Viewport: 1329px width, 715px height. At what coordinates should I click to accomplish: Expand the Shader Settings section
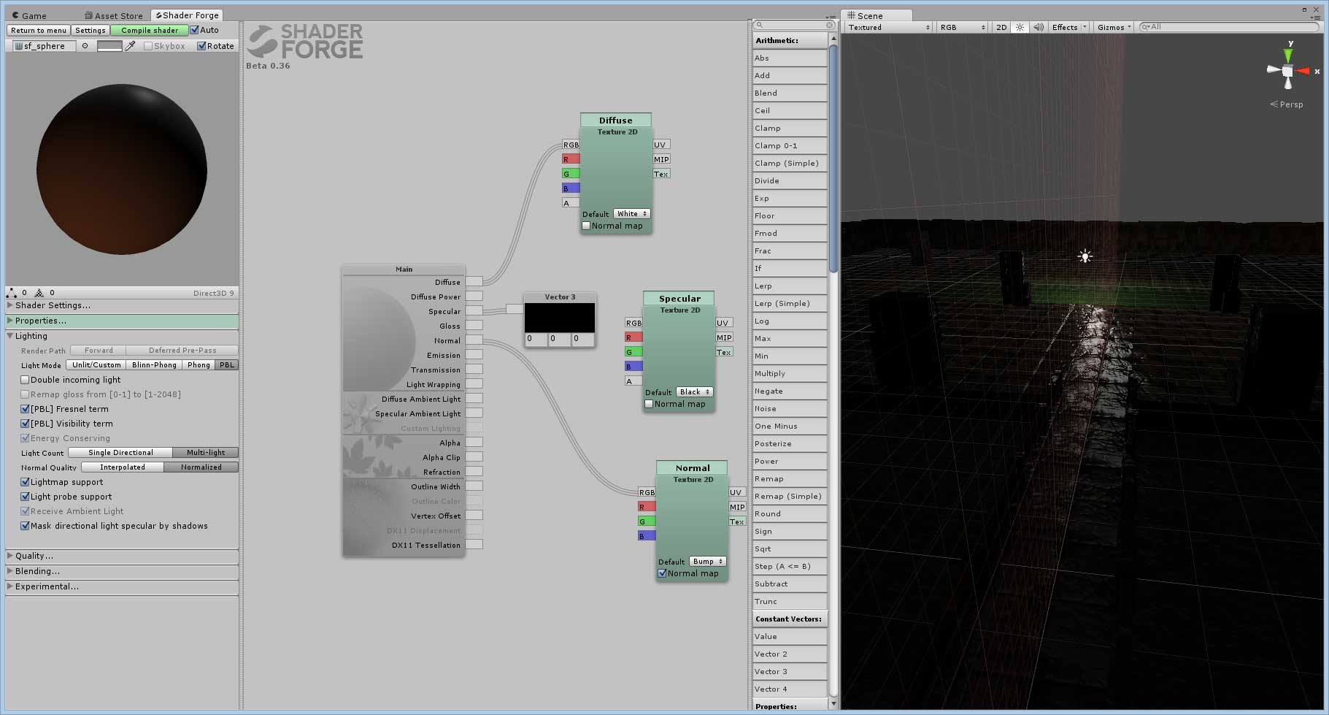(122, 306)
